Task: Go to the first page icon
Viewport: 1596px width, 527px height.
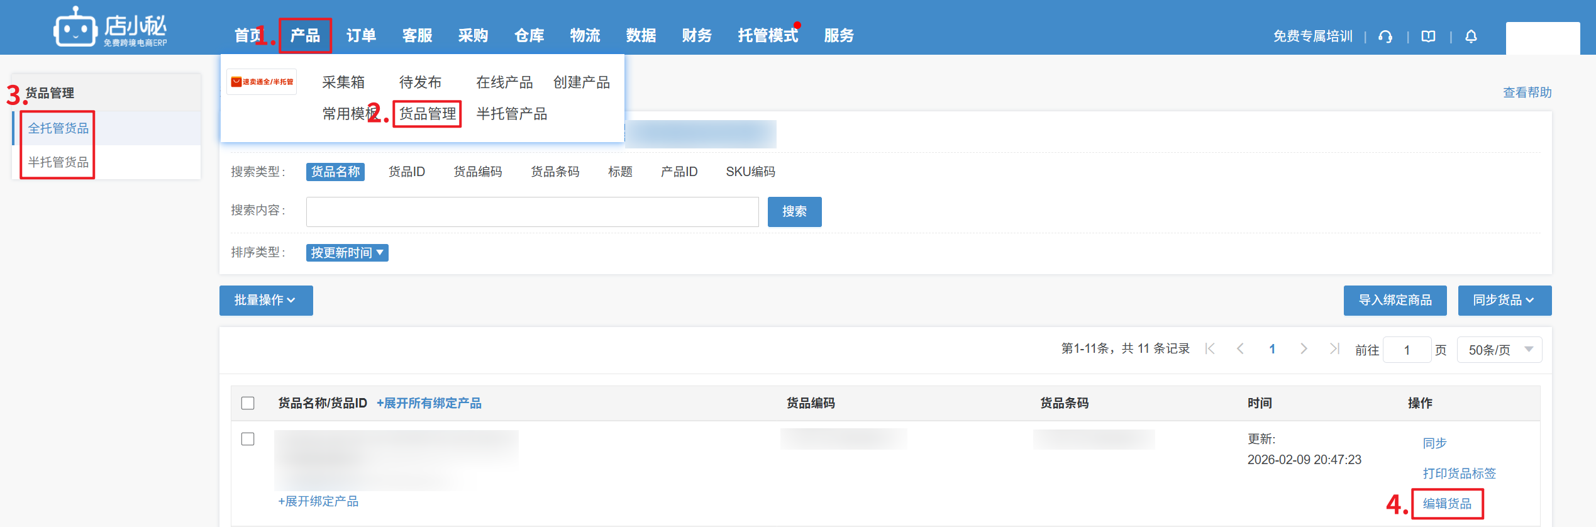Action: point(1210,349)
